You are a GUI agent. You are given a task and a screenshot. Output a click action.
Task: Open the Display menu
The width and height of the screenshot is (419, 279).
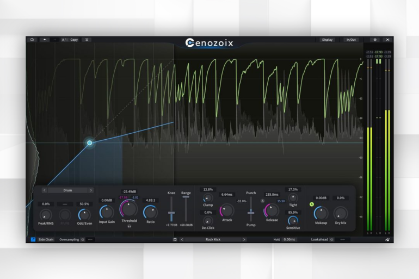point(327,40)
